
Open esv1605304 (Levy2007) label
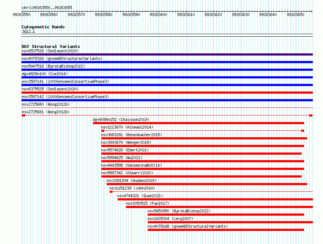[x=170, y=219]
